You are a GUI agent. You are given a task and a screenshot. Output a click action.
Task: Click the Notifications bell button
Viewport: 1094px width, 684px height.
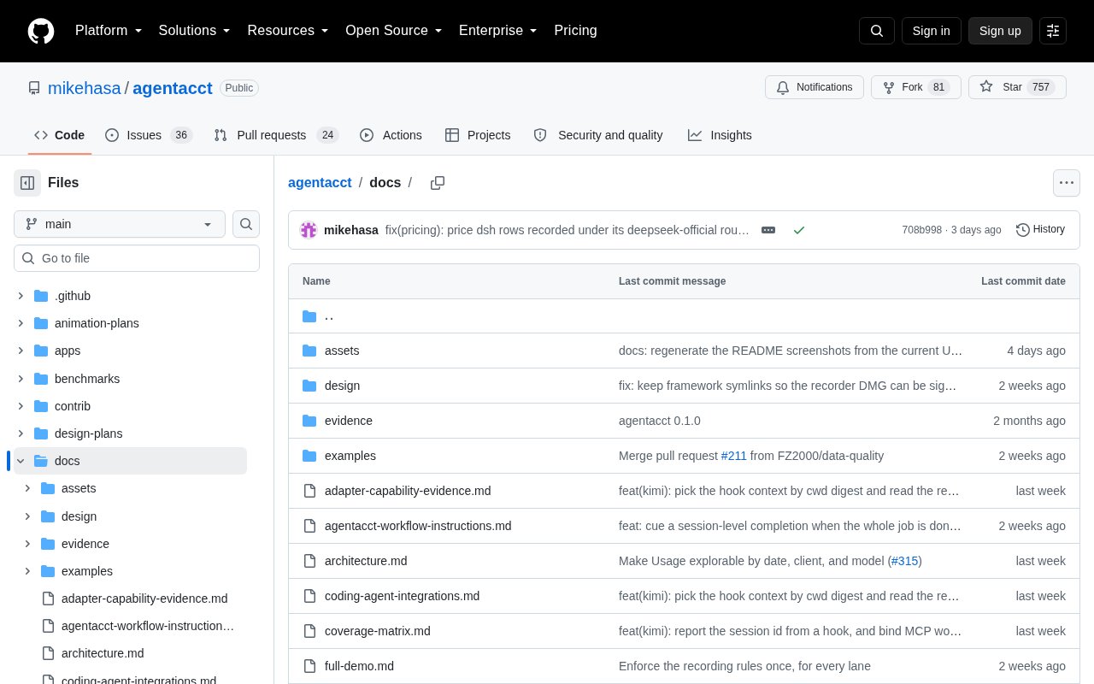point(815,87)
